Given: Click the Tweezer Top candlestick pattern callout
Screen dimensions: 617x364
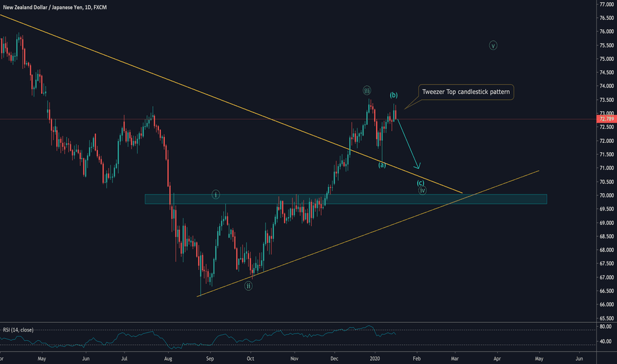Looking at the screenshot, I should pos(466,93).
